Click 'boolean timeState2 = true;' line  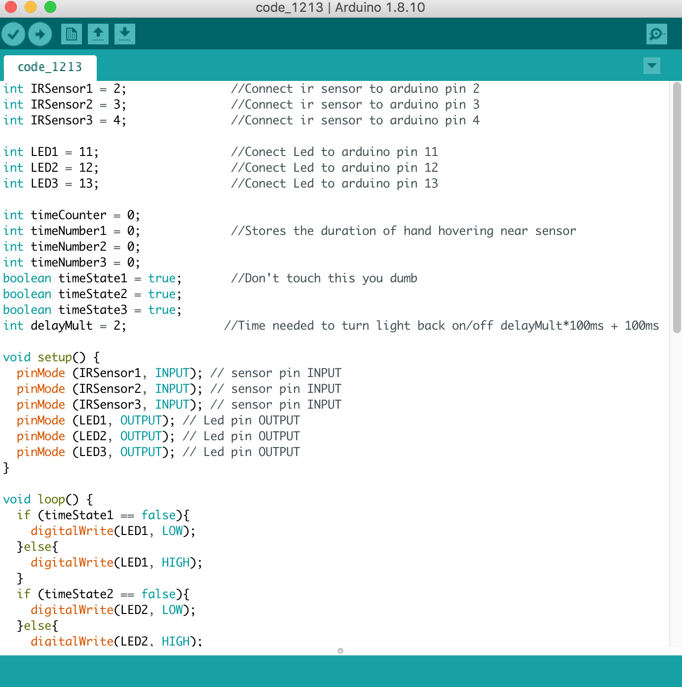pyautogui.click(x=92, y=294)
